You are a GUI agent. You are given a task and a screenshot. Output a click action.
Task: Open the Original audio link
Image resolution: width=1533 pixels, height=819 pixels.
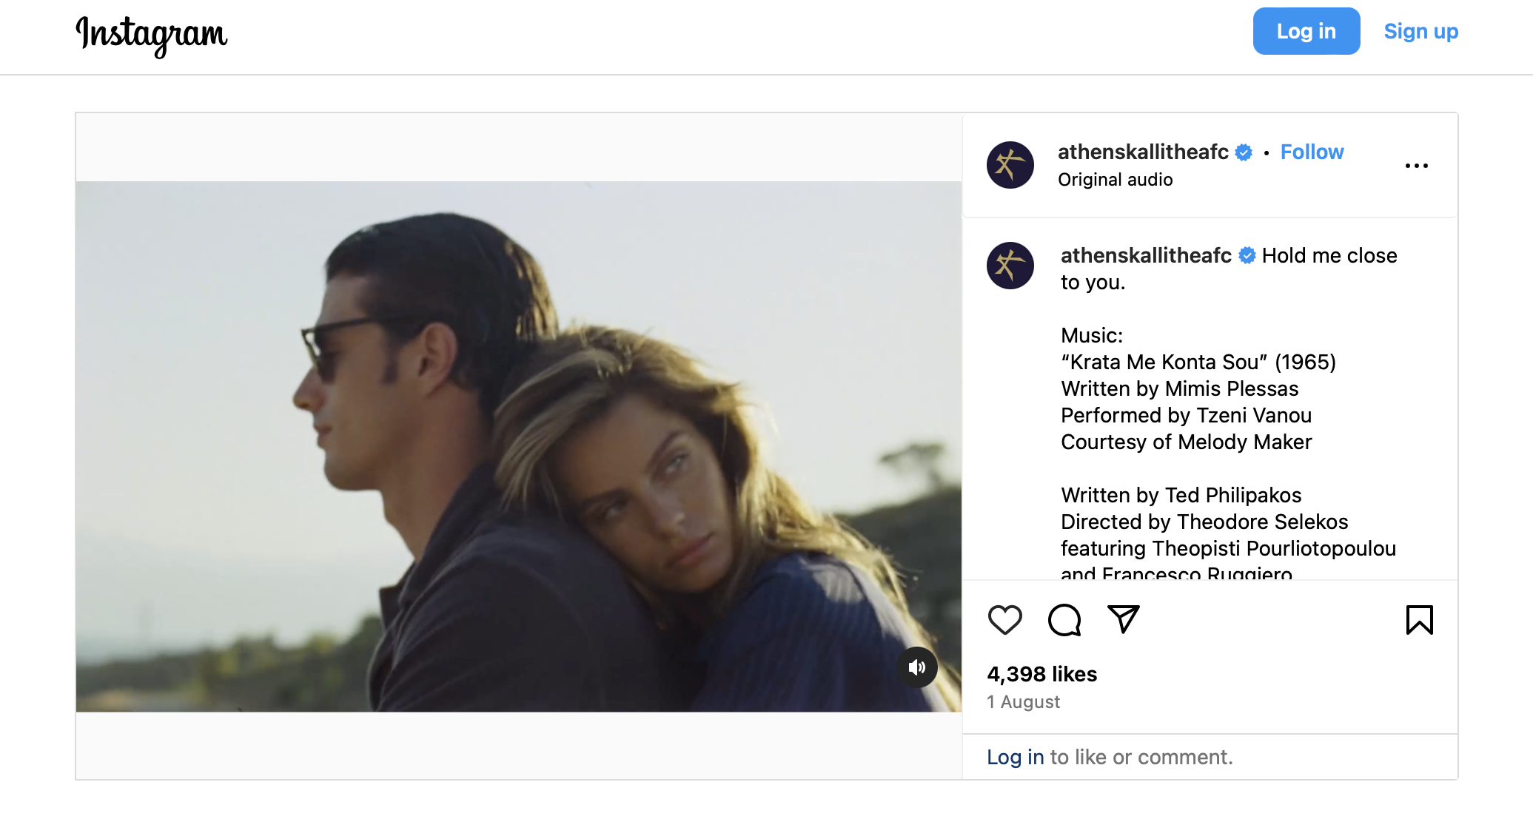point(1115,180)
